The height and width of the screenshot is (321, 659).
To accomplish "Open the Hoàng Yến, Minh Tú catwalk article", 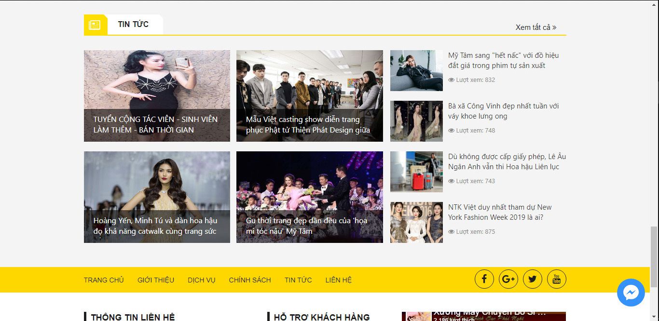I will [157, 197].
